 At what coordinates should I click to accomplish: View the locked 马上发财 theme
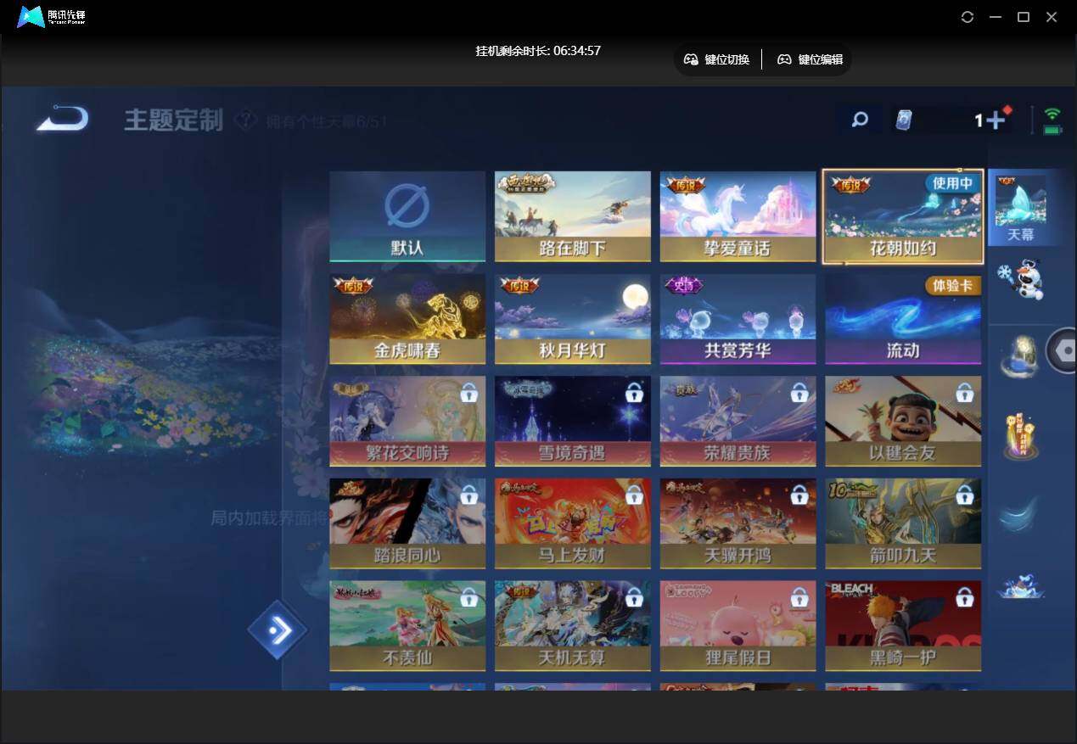[x=573, y=523]
